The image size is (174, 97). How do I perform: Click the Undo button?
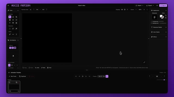[37, 68]
